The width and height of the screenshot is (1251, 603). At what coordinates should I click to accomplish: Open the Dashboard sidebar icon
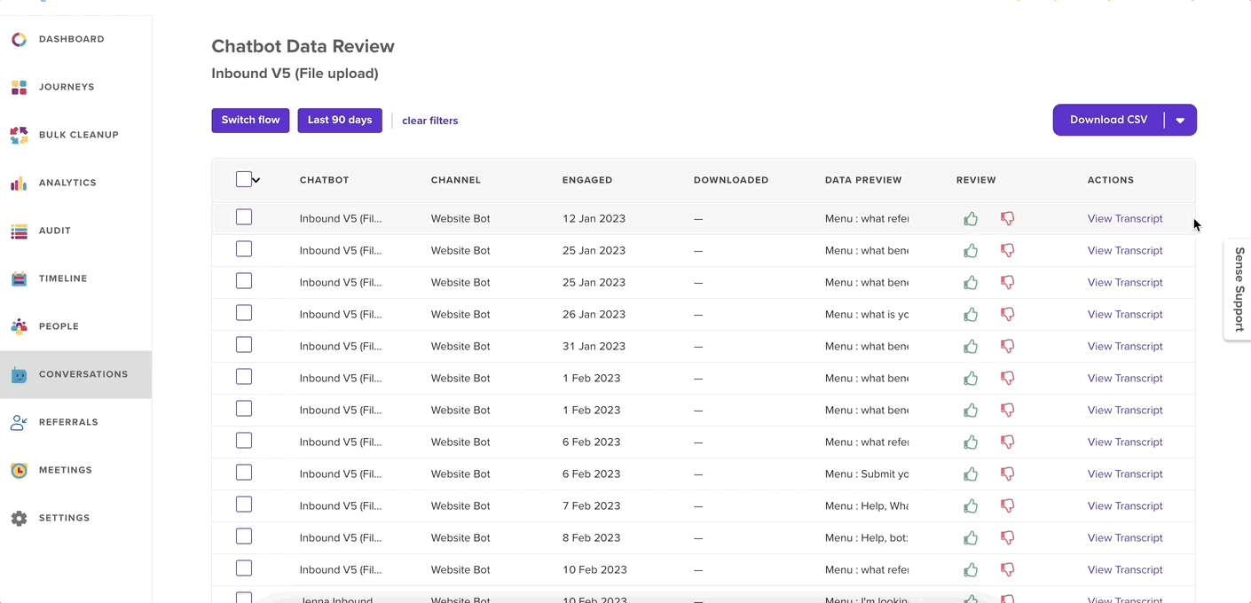click(19, 39)
